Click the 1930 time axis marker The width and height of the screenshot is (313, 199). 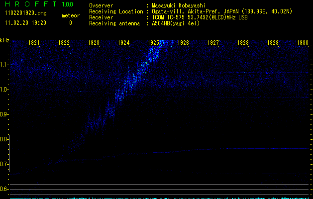pos(303,43)
